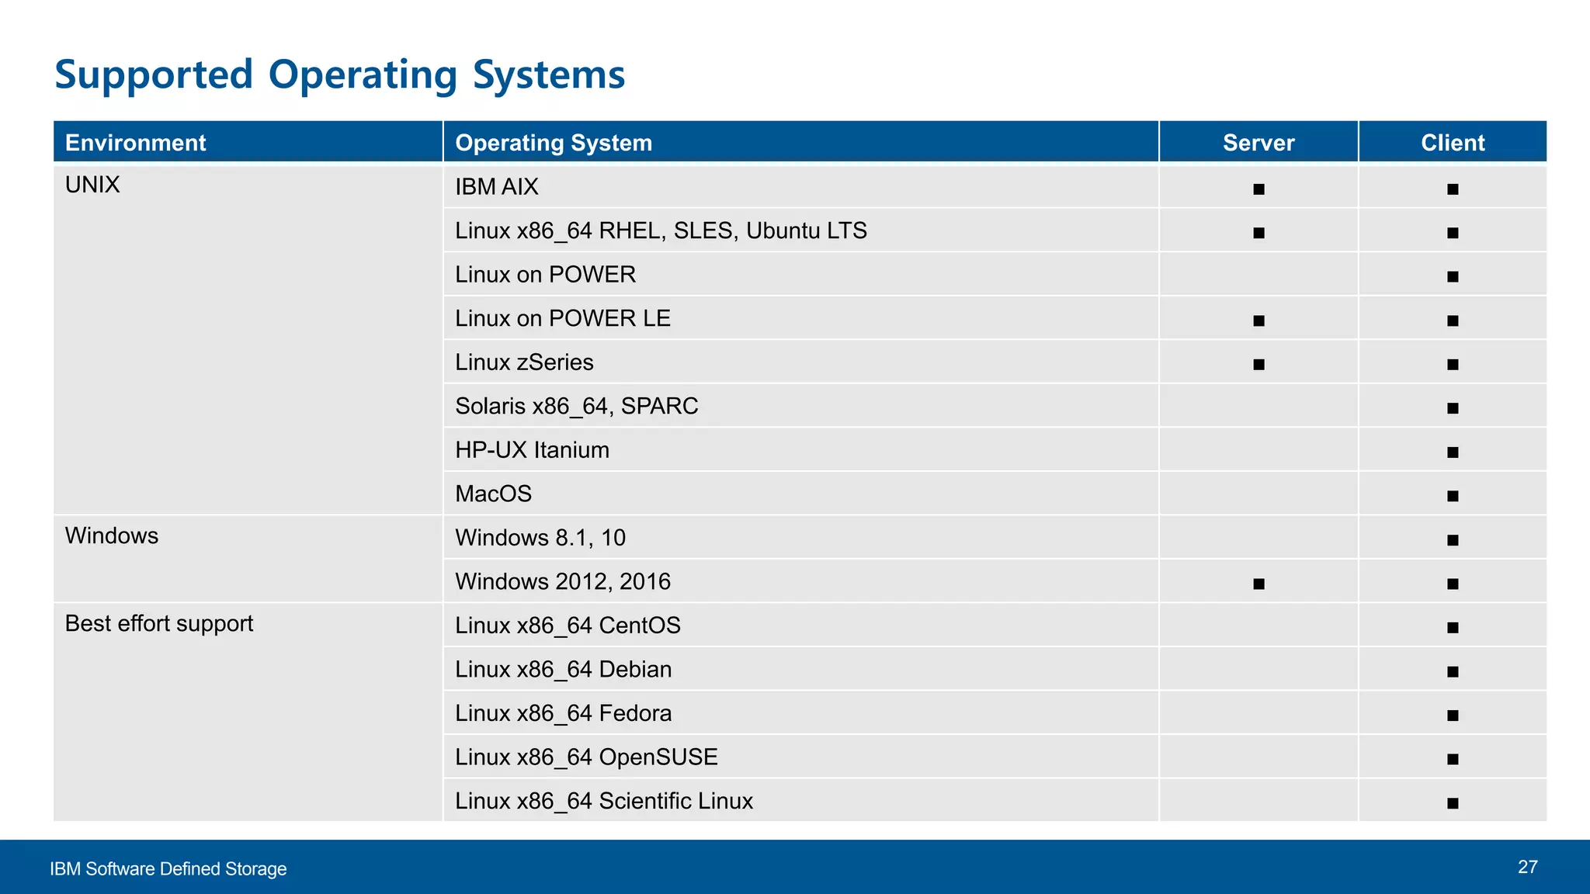Image resolution: width=1590 pixels, height=894 pixels.
Task: Select the UNIX environment cell
Action: point(92,185)
